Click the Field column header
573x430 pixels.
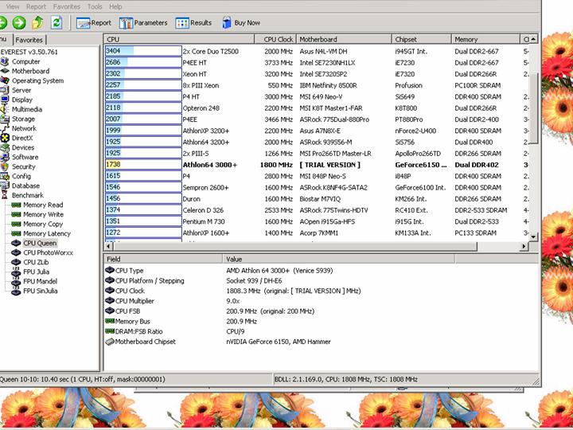click(163, 259)
